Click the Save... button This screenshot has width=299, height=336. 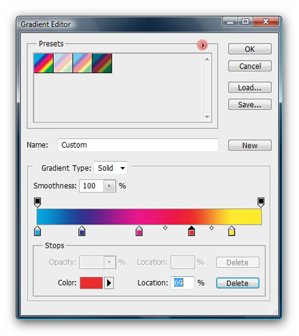tap(250, 104)
